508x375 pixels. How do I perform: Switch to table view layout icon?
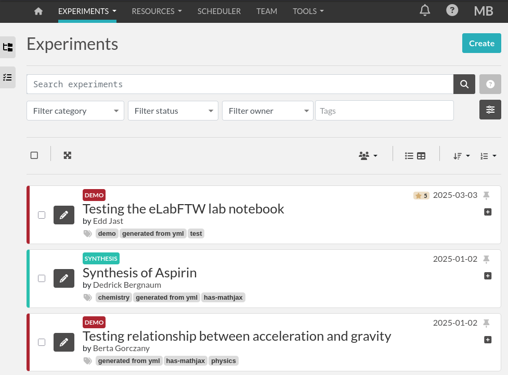(421, 156)
